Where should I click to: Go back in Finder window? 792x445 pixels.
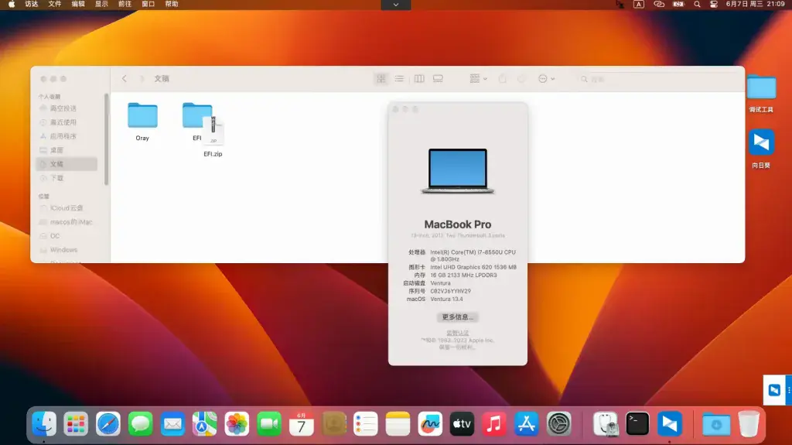(125, 78)
